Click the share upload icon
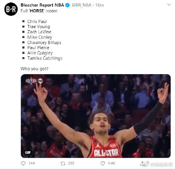The width and height of the screenshot is (175, 169). tap(142, 163)
